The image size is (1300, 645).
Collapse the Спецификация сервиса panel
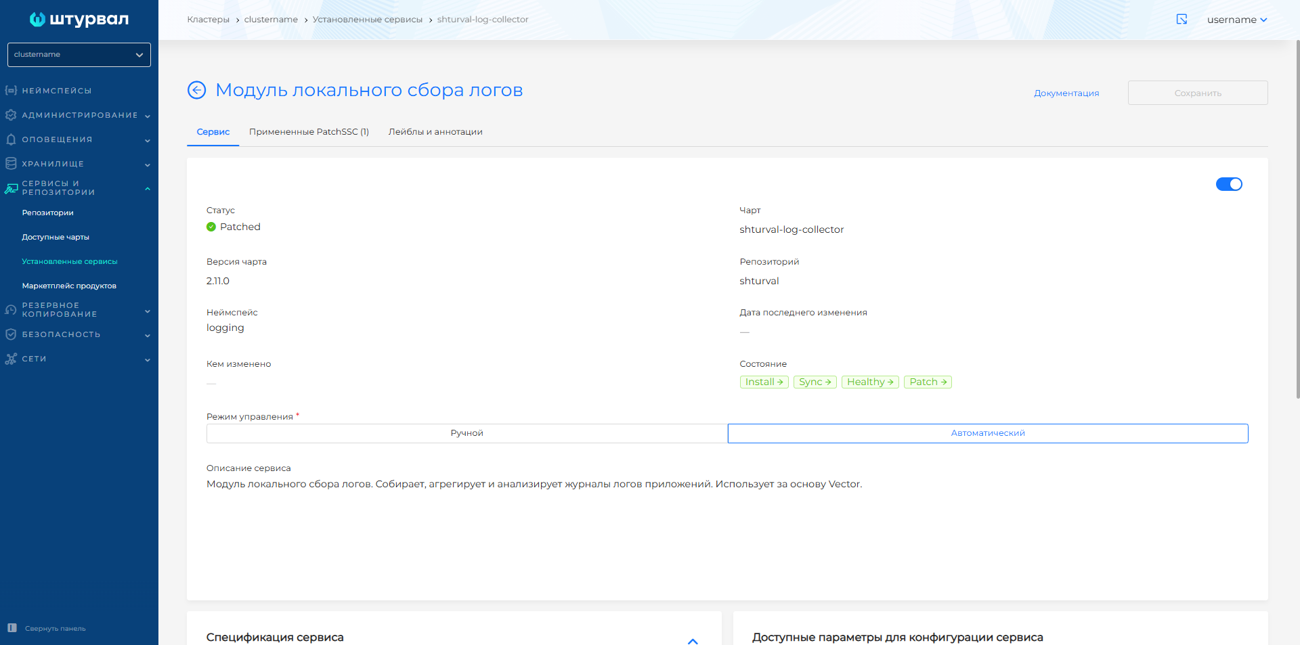[693, 640]
